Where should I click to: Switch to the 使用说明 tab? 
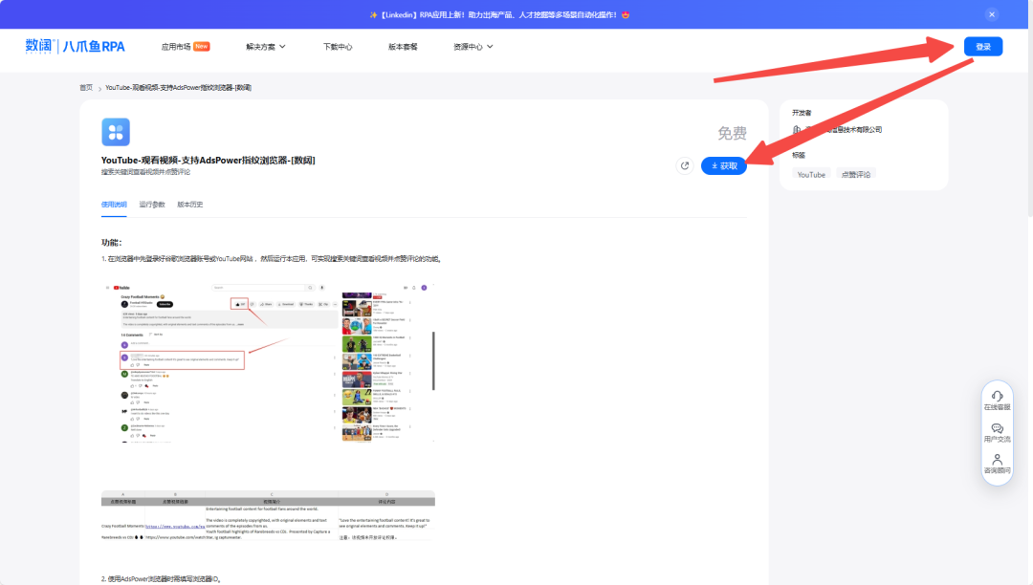(114, 205)
